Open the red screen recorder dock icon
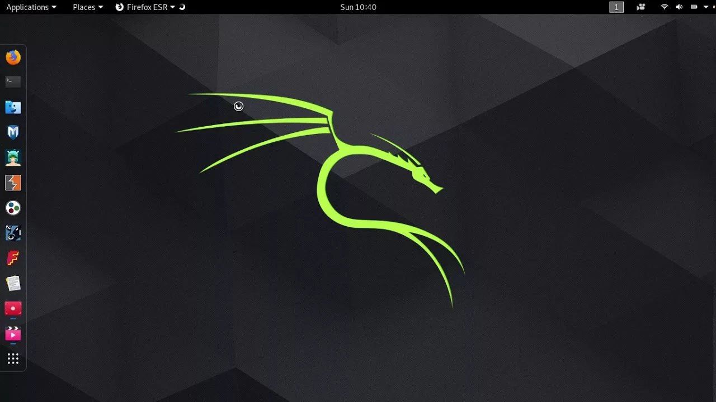The width and height of the screenshot is (716, 402). (x=13, y=308)
